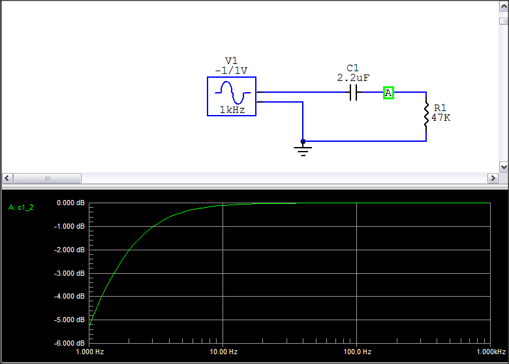509x364 pixels.
Task: Click the vertical scrollbar up arrow
Action: (504, 6)
